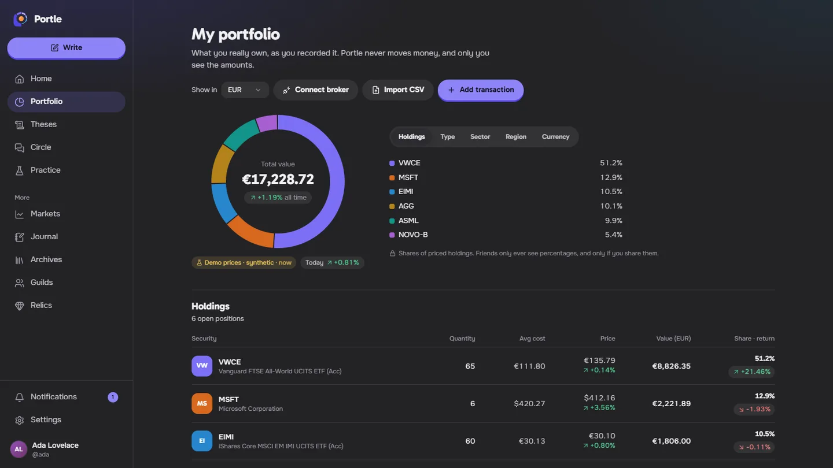Switch to the Sector breakdown tab
The height and width of the screenshot is (468, 833).
(480, 137)
